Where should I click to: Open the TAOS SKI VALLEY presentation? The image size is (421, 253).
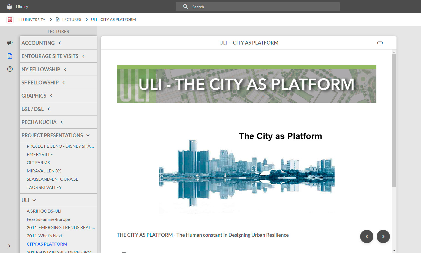click(x=44, y=187)
